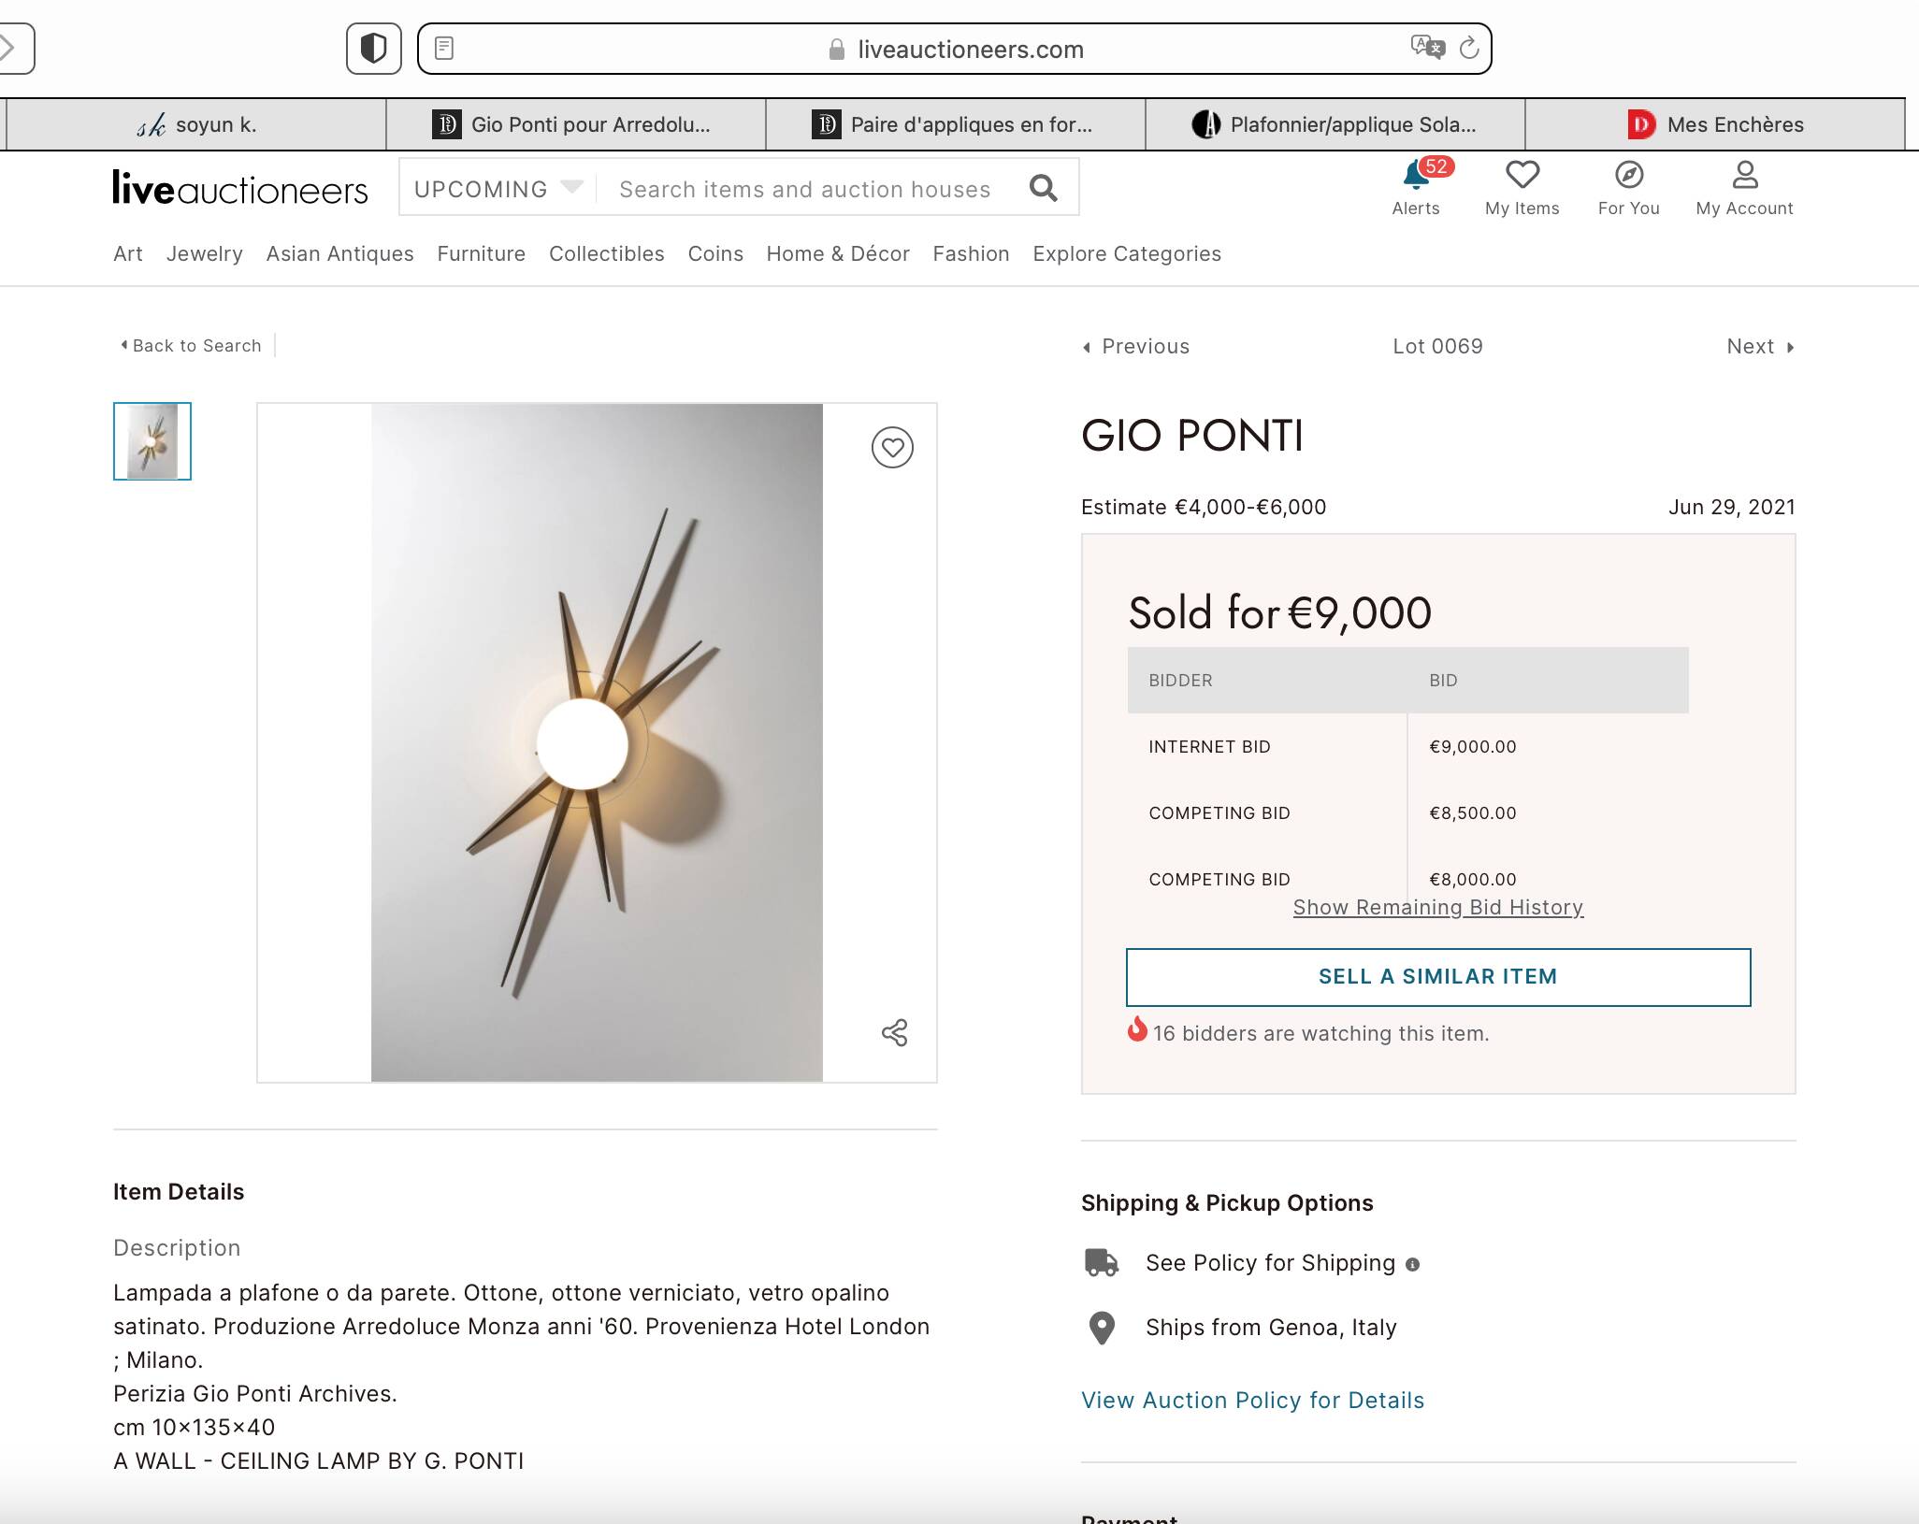
Task: Reload the page with the refresh icon
Action: [1466, 49]
